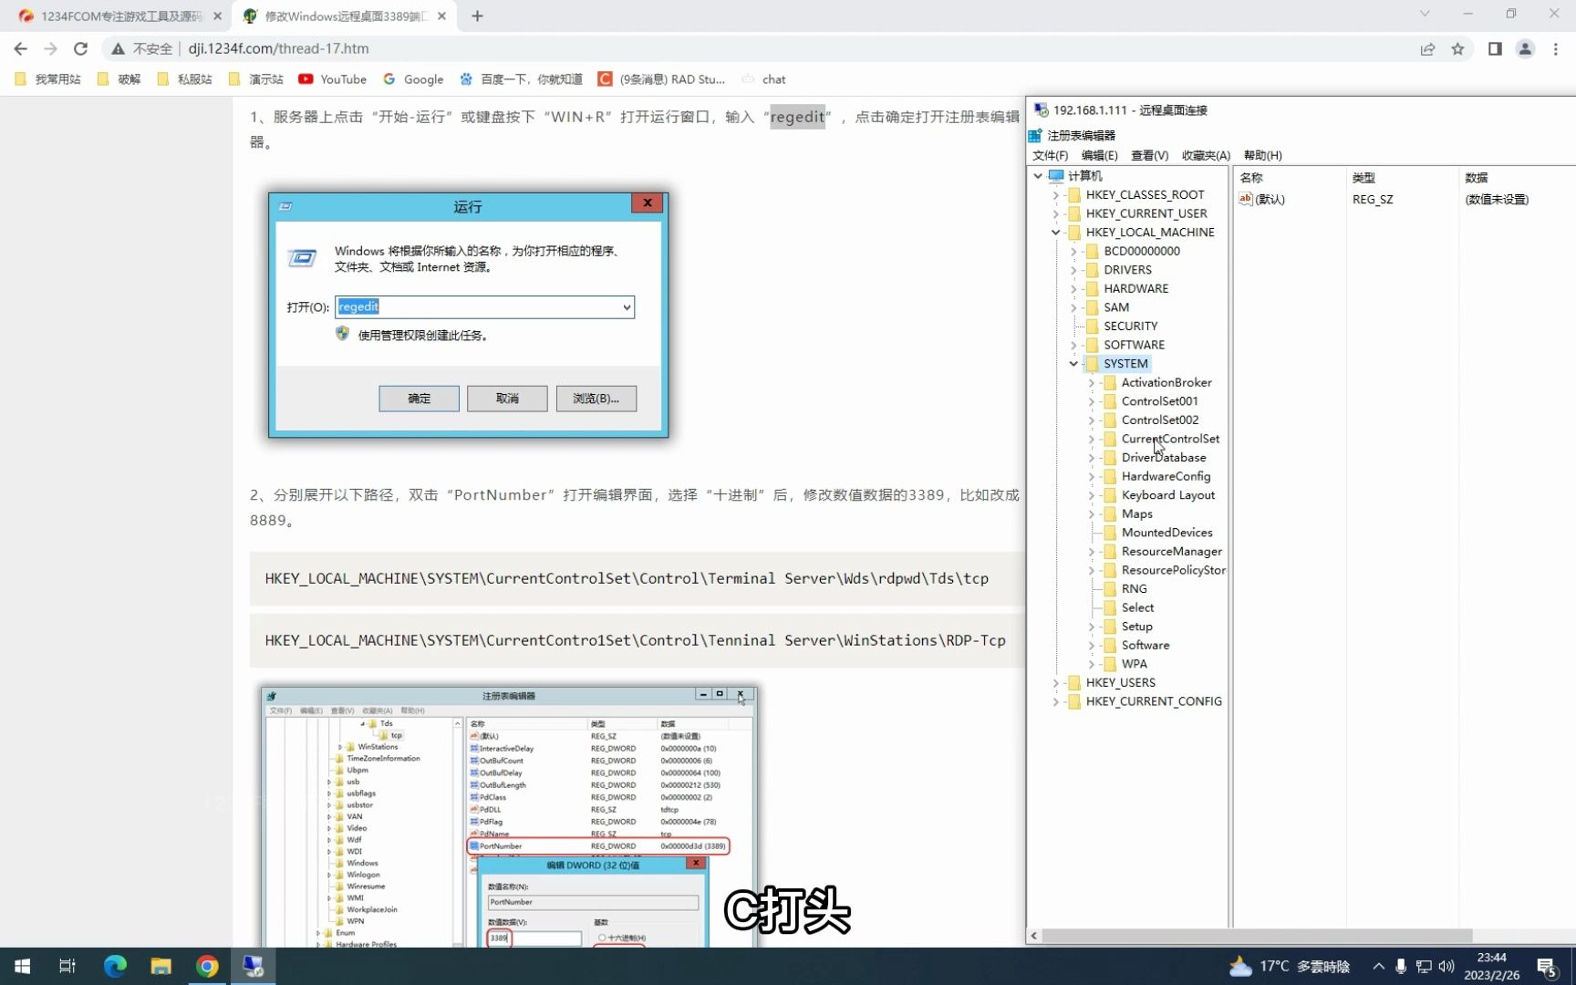Click the taskbar clock showing 23:44
This screenshot has width=1576, height=985.
pos(1491,966)
